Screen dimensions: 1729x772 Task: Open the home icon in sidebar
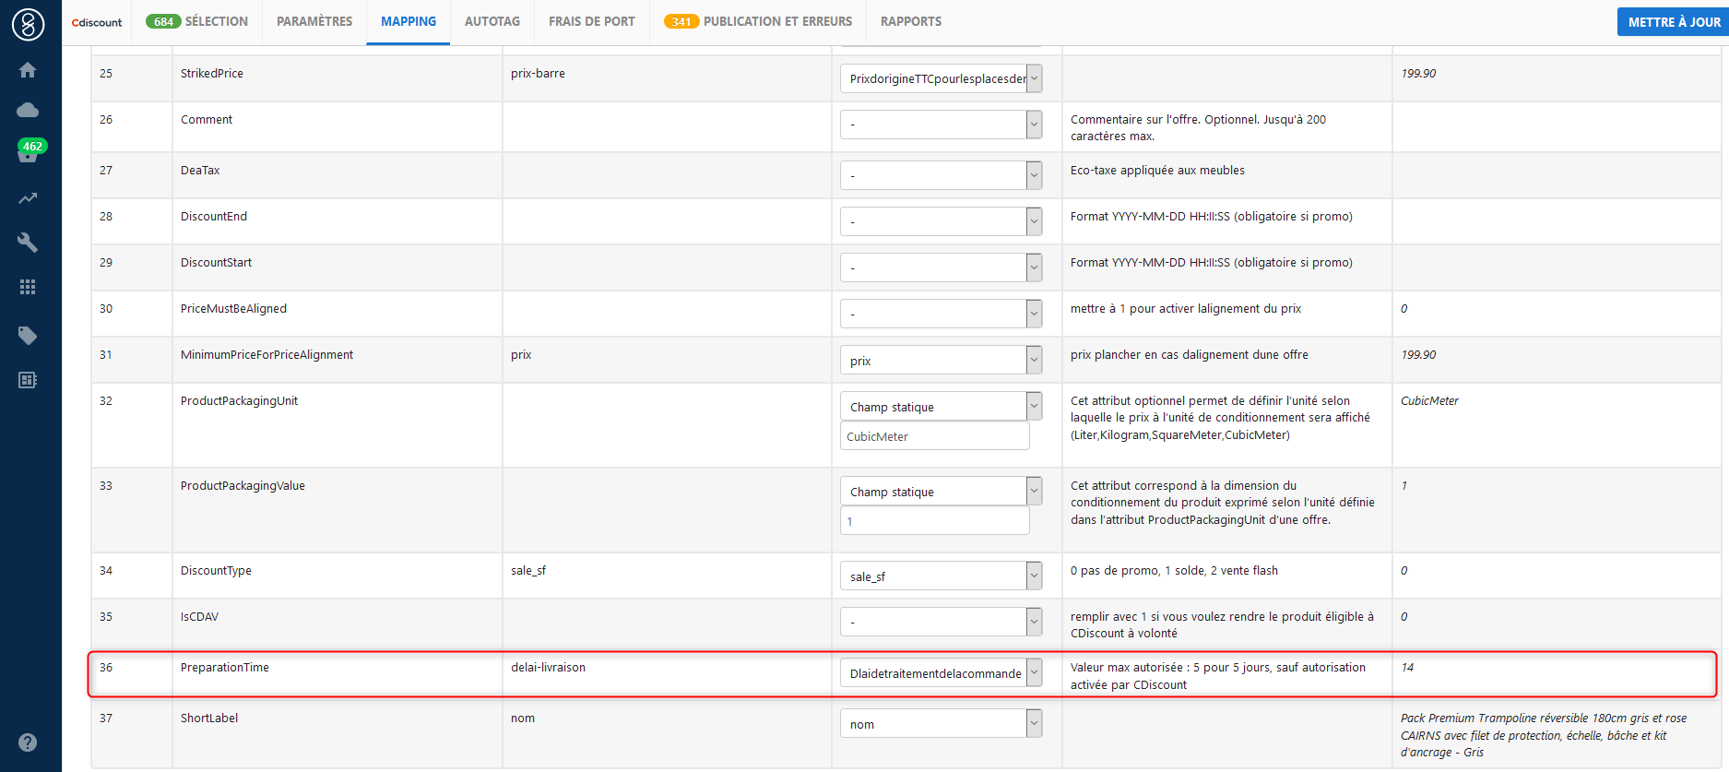28,70
